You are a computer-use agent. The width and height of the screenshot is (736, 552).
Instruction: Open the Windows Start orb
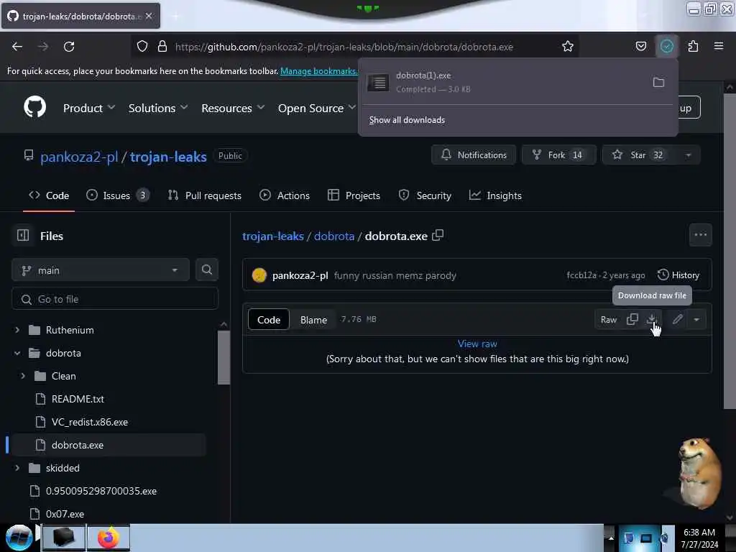click(x=19, y=538)
